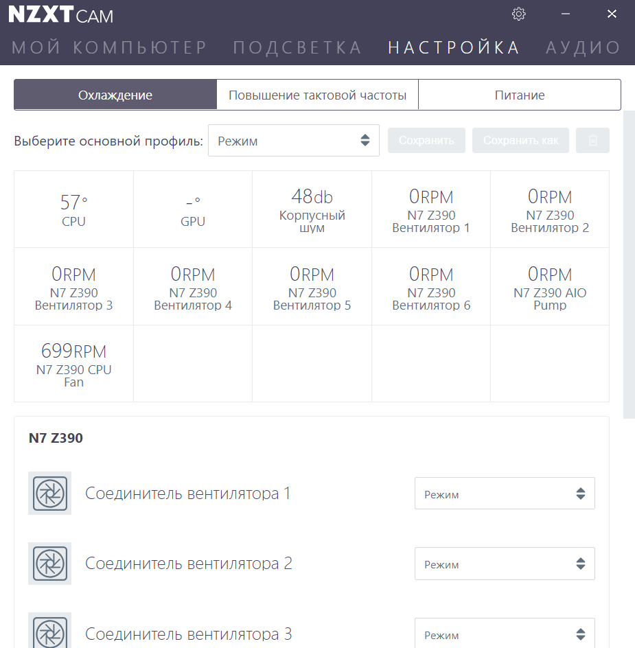Viewport: 635px width, 648px height.
Task: Click the Соединитель вентилятора 1 label
Action: point(188,493)
